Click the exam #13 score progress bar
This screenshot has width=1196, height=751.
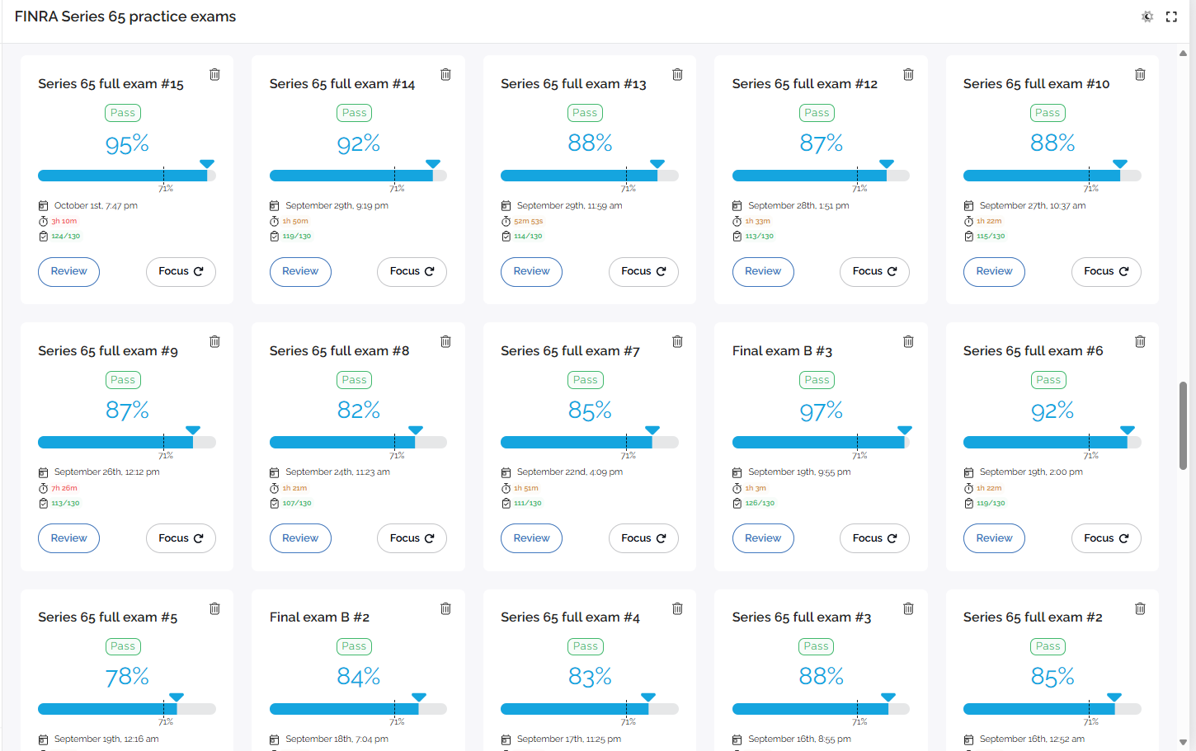coord(589,176)
